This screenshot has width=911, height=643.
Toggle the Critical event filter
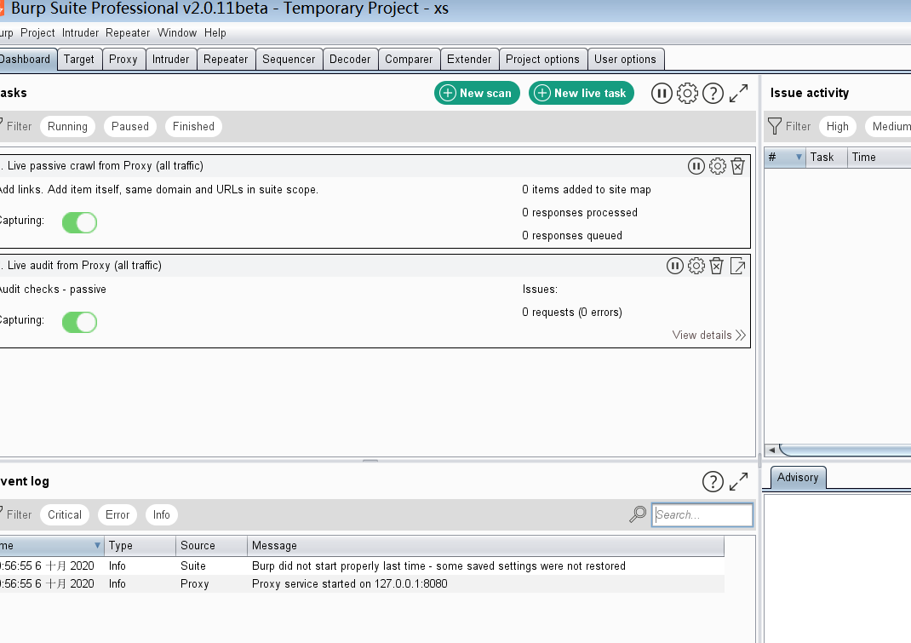65,514
